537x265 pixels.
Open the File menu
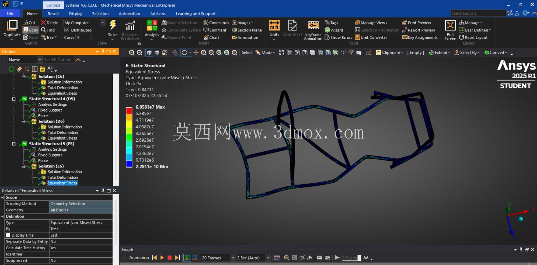coord(10,13)
